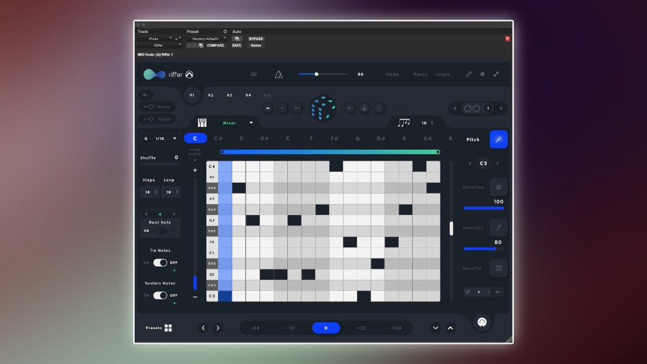The image size is (647, 364).
Task: Click the vertical scrollbar right of grid
Action: [452, 229]
